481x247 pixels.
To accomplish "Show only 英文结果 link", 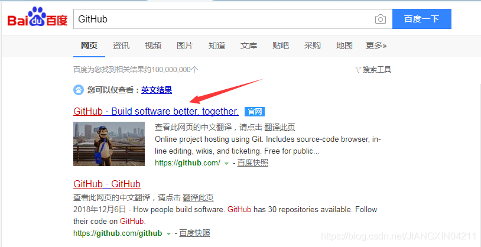I will [x=157, y=90].
